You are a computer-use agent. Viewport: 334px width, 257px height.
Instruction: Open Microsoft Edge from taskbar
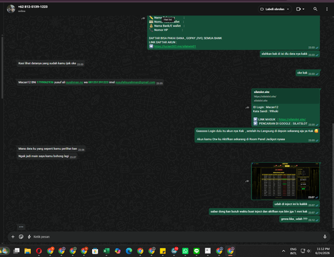[x=129, y=251]
